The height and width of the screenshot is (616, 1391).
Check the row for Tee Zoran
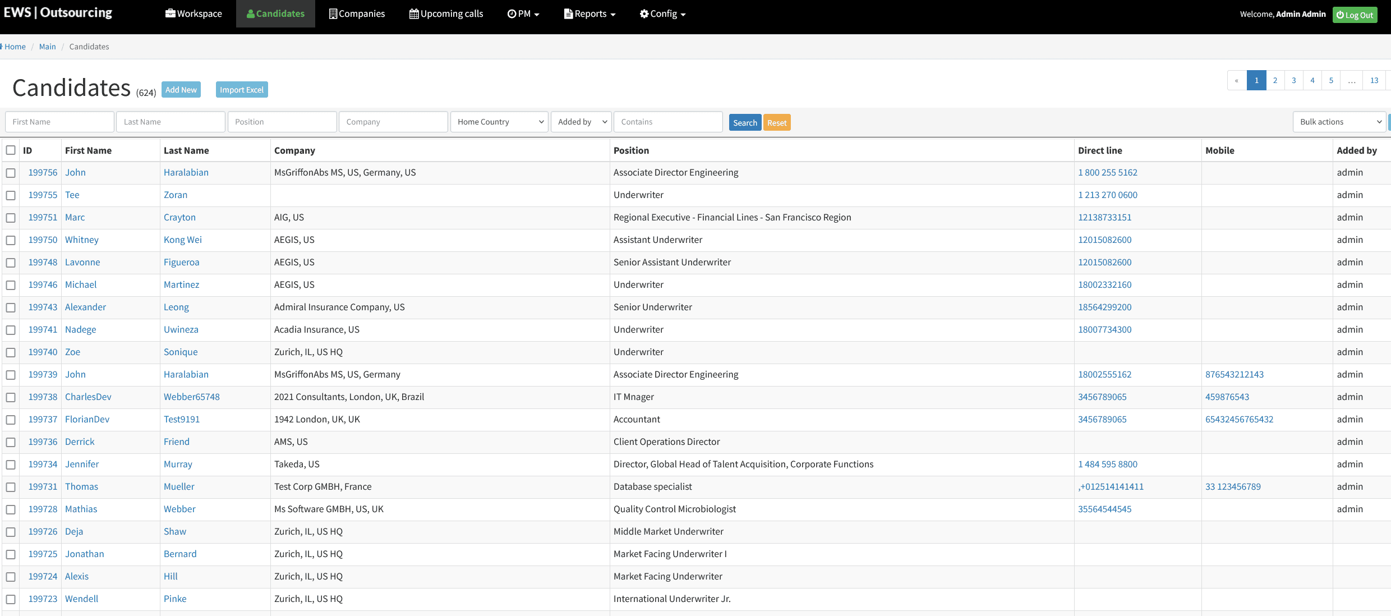tap(11, 195)
